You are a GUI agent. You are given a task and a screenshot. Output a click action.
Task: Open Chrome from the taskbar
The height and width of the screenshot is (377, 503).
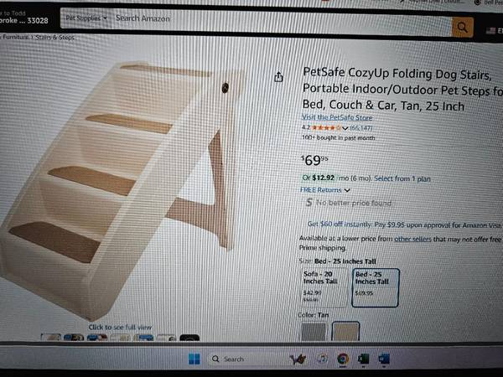pos(343,359)
